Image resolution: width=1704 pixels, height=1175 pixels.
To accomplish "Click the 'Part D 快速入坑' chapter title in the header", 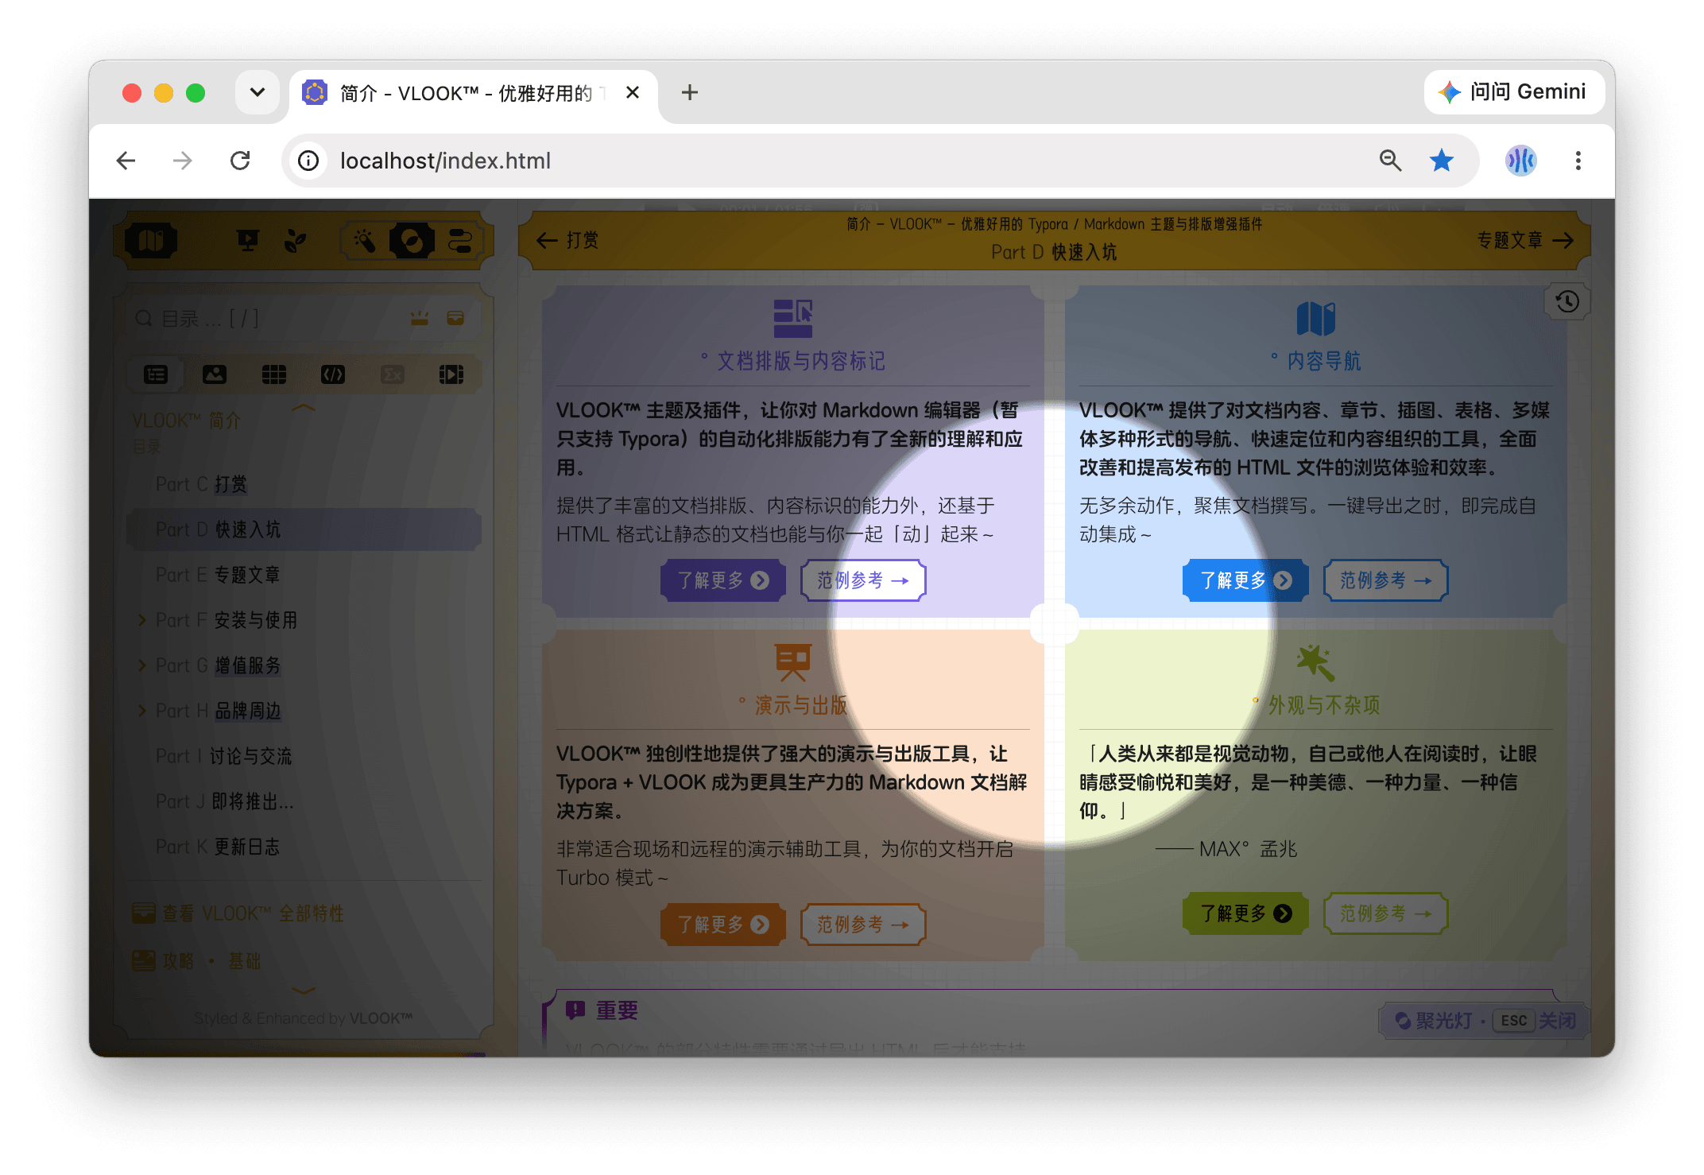I will tap(1054, 252).
